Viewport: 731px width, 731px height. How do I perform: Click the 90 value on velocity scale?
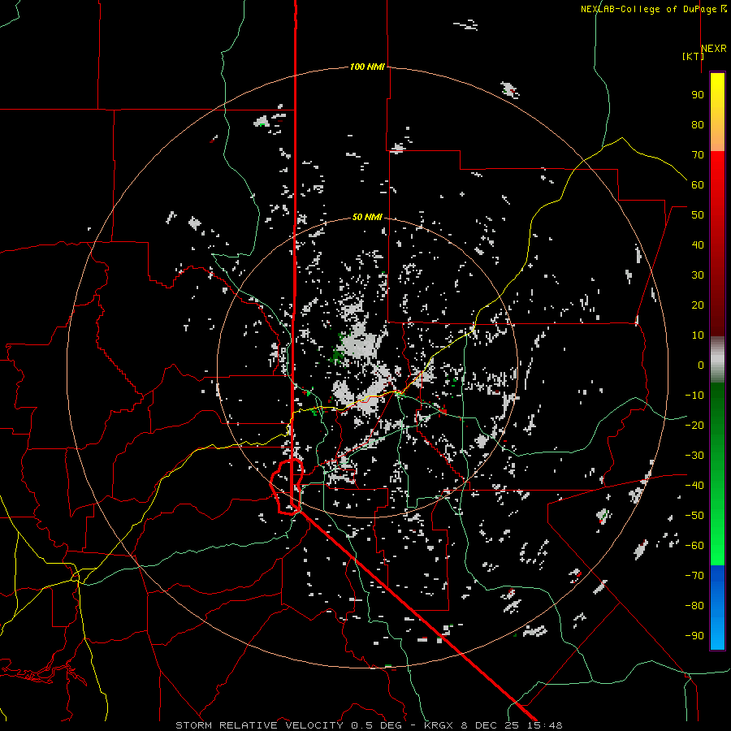coord(698,95)
